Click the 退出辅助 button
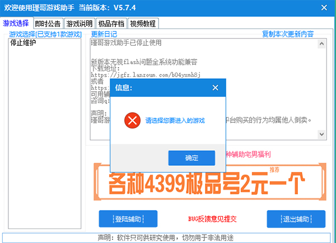This screenshot has height=243, width=336. [296, 219]
